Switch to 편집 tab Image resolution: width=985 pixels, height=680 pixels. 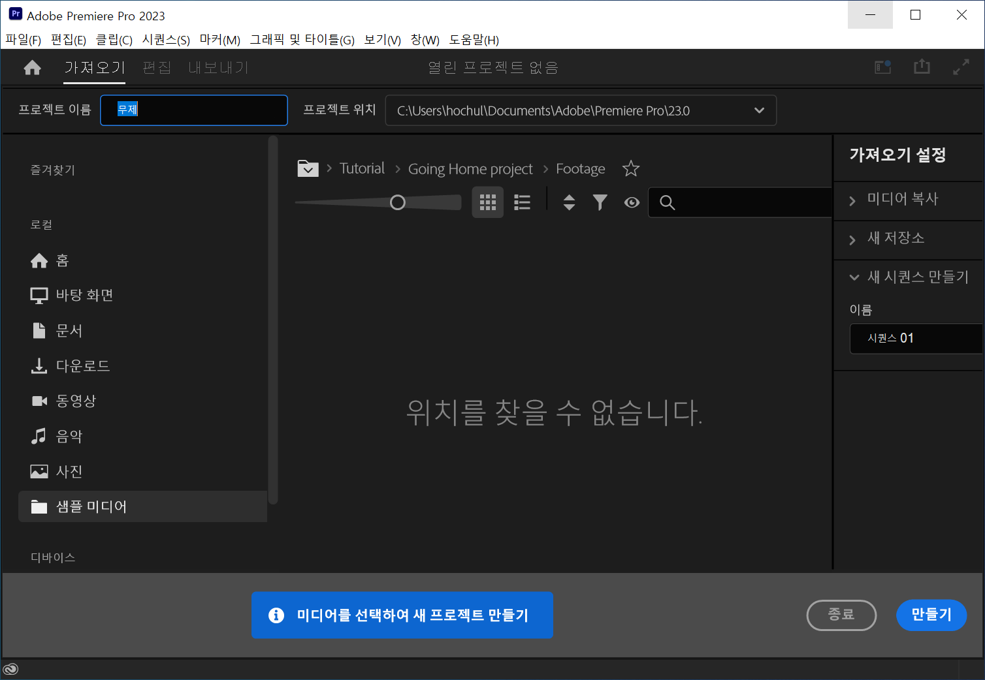tap(157, 68)
